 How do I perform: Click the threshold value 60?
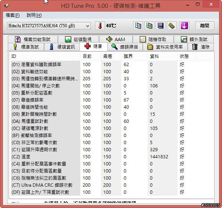(126, 121)
